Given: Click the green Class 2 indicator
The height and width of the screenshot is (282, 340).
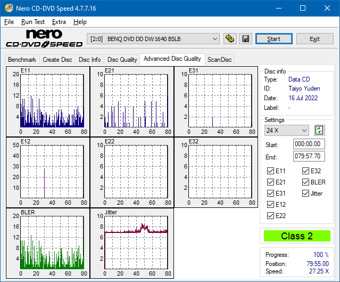Looking at the screenshot, I should tap(297, 236).
